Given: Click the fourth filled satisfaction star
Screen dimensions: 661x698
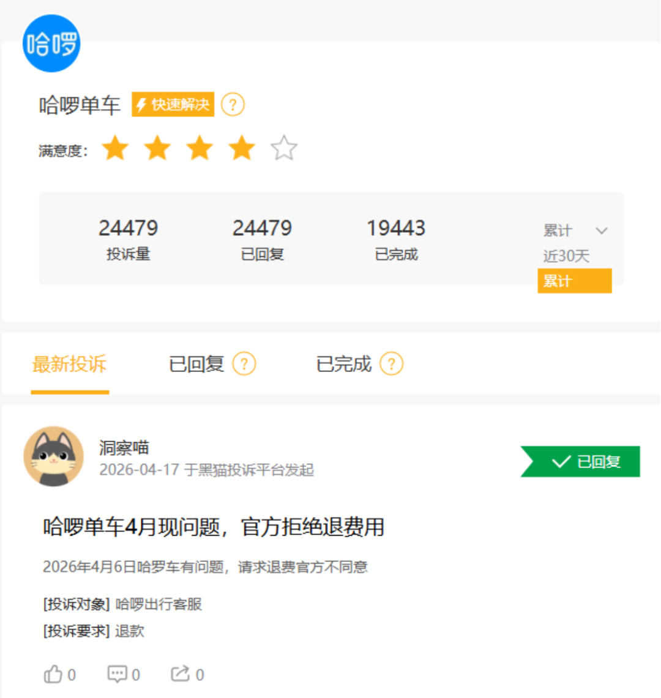Looking at the screenshot, I should click(242, 149).
